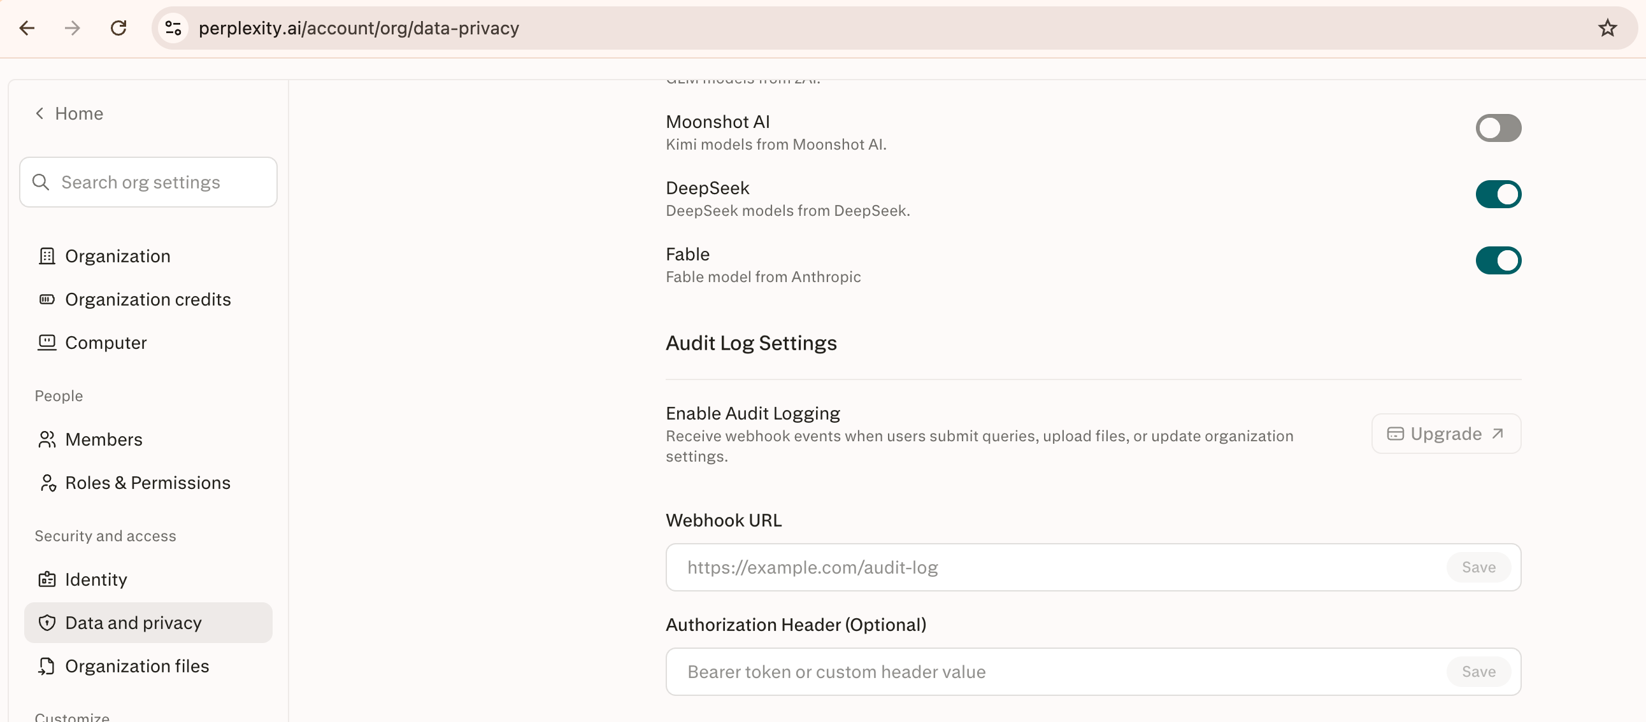Click the 'Enable Audit Logging' label
This screenshot has width=1646, height=722.
click(x=753, y=413)
